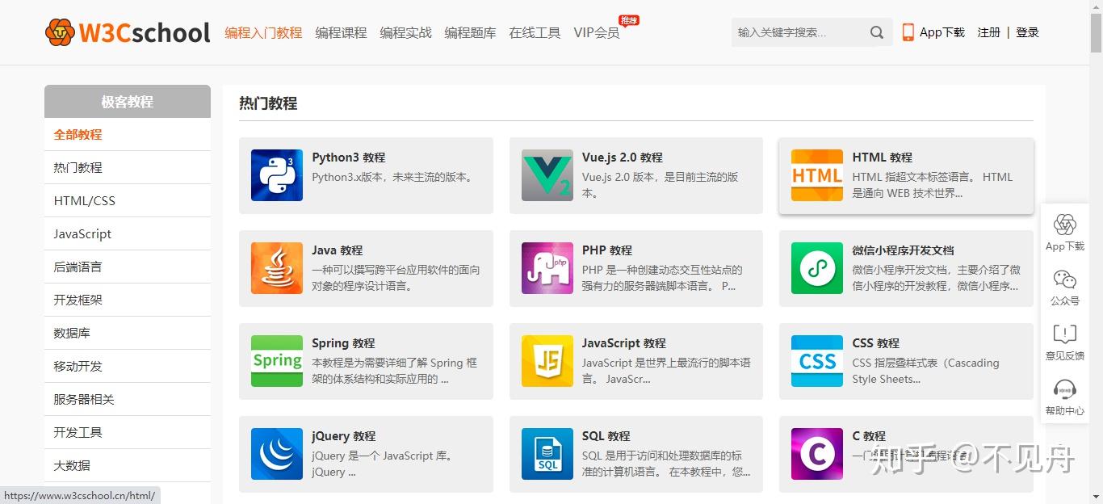Select 开发工具 in the sidebar
This screenshot has height=504, width=1103.
[x=128, y=433]
